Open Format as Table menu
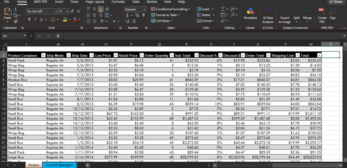The height and width of the screenshot is (168, 347). click(x=165, y=15)
